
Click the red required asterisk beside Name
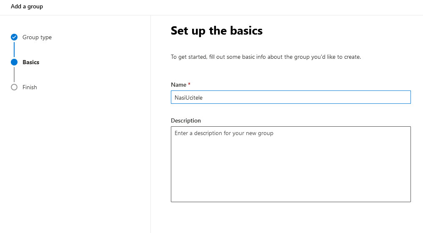(x=189, y=84)
